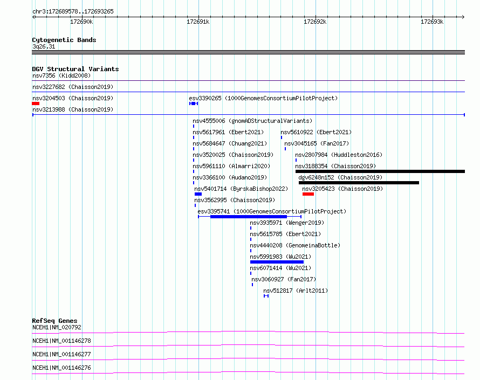The width and height of the screenshot is (480, 380).
Task: Open nsv5961110 (Almarri2020) variant
Action: [231, 166]
